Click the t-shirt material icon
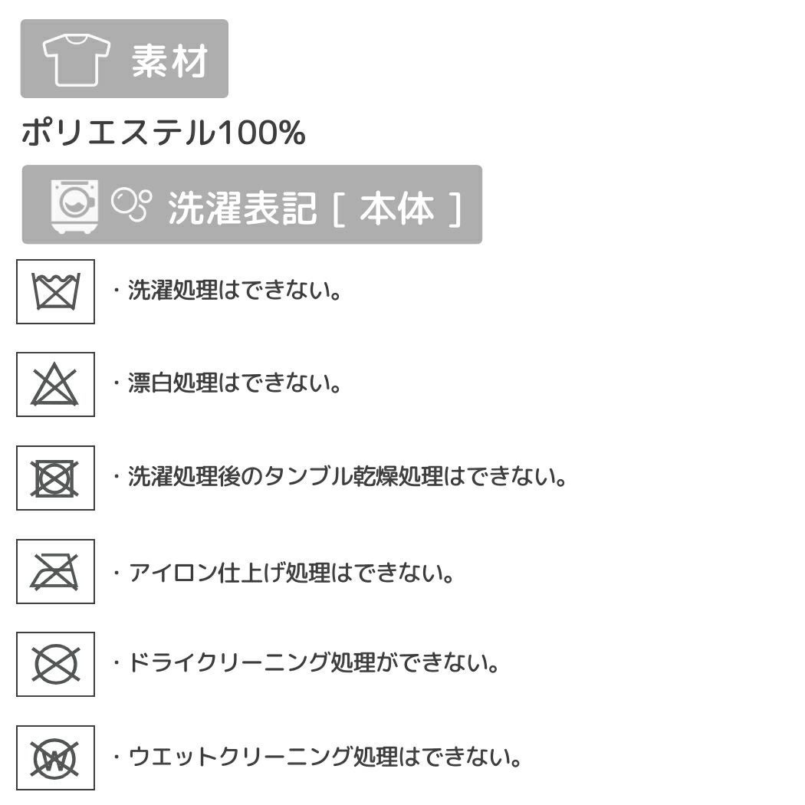Image resolution: width=805 pixels, height=805 pixels. pyautogui.click(x=76, y=59)
